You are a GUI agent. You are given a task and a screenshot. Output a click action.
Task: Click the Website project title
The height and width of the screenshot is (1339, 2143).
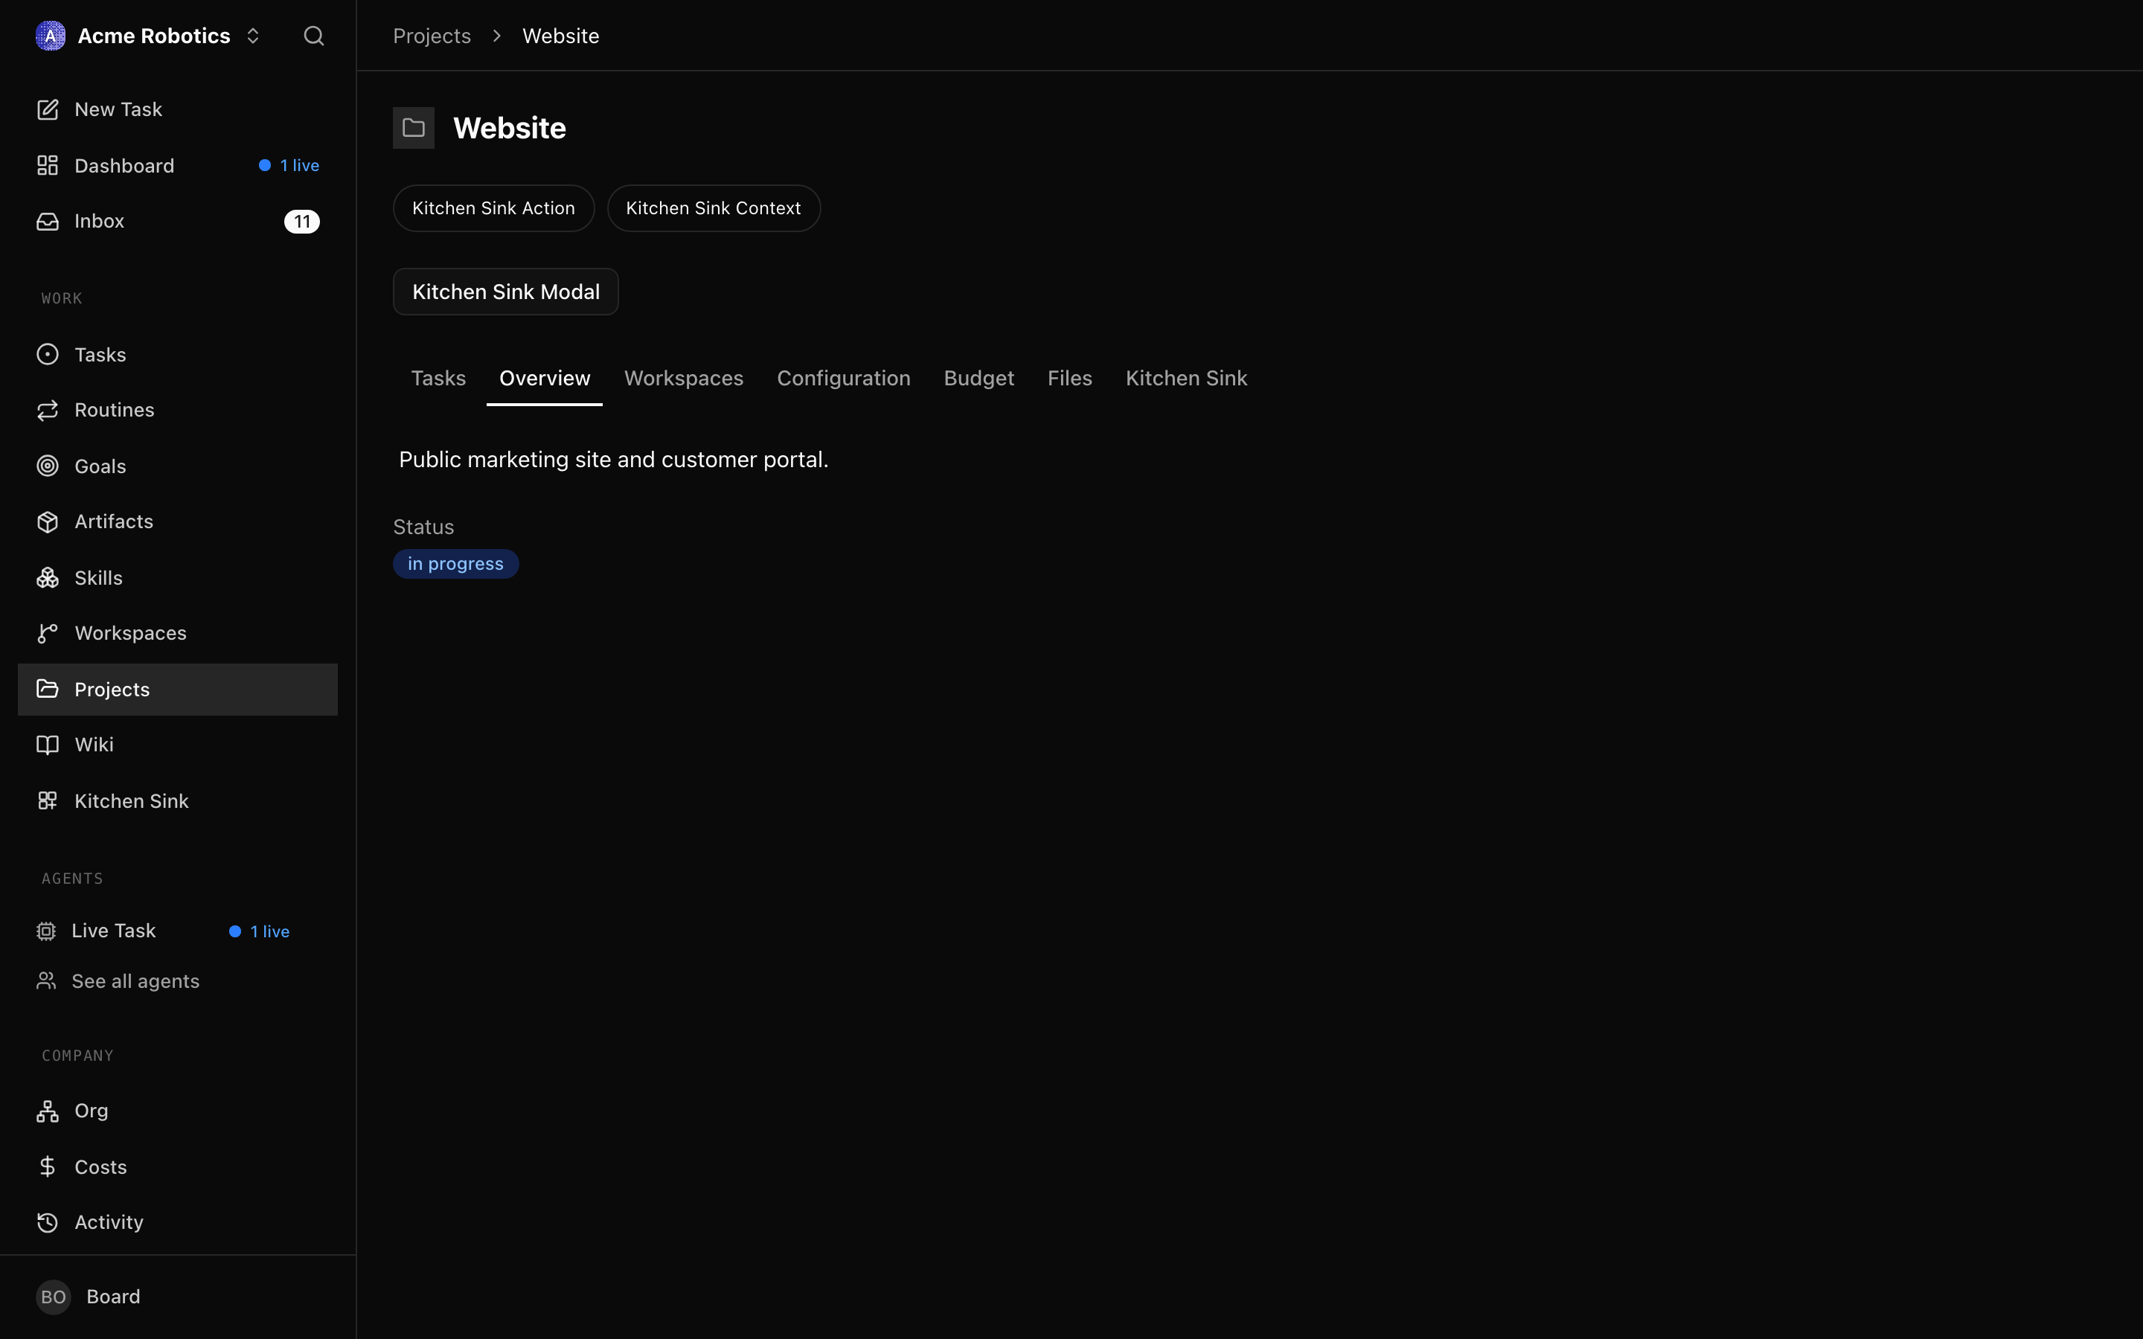pyautogui.click(x=509, y=129)
